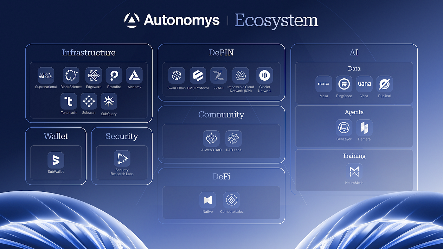The image size is (443, 249).
Task: Click the Infrastructure heading
Action: (x=89, y=53)
